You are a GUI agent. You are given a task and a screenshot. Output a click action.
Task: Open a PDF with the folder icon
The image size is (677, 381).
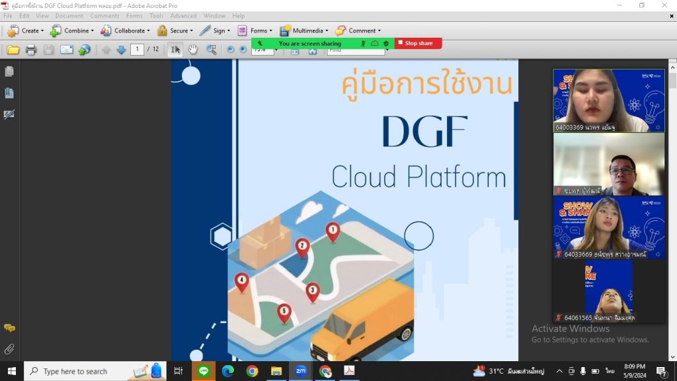coord(13,50)
